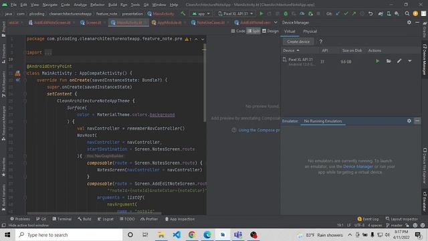The width and height of the screenshot is (428, 241).
Task: Open the Resource Manager side tab
Action: (x=3, y=123)
